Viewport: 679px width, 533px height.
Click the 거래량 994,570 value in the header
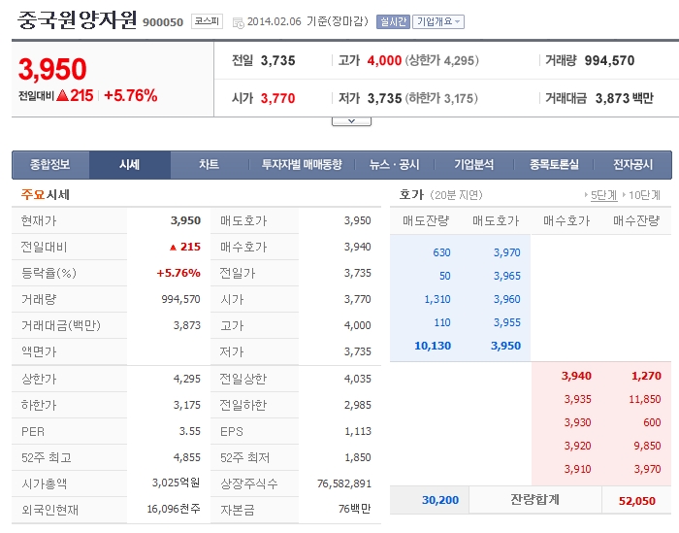609,60
